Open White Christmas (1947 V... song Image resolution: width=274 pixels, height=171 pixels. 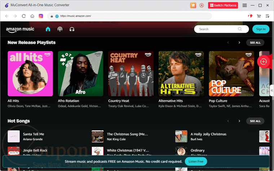[x=128, y=150]
